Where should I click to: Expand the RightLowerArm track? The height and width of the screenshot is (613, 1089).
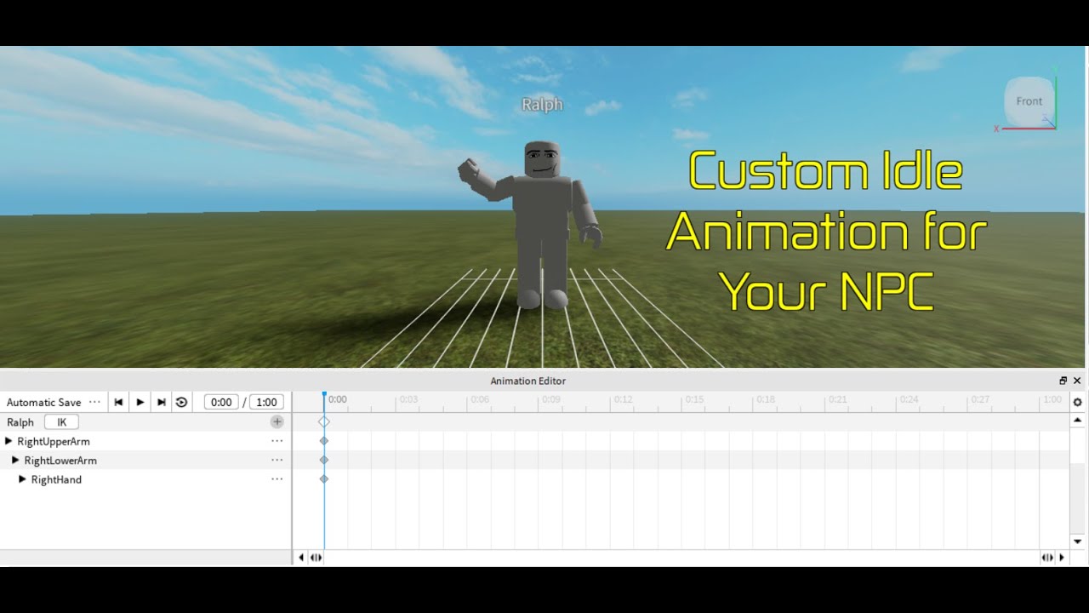15,460
